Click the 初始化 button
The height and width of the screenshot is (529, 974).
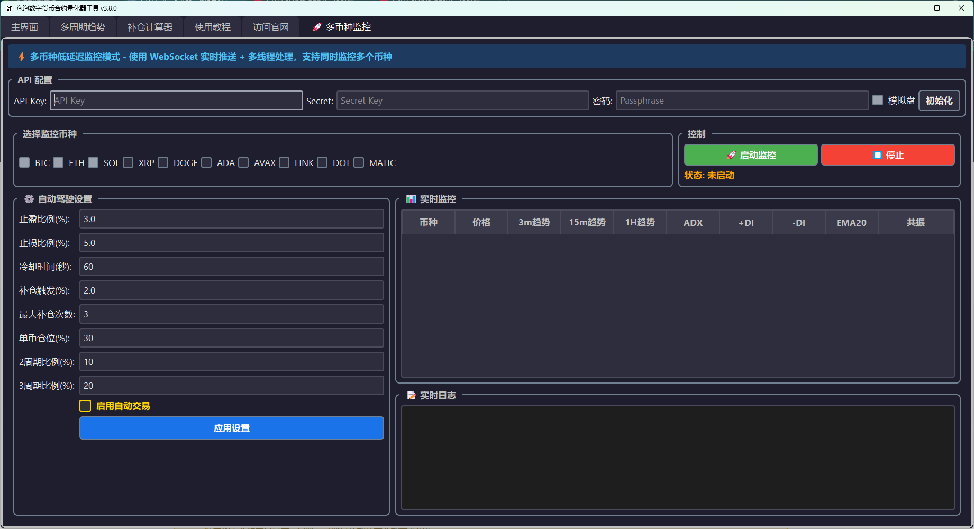[x=939, y=101]
